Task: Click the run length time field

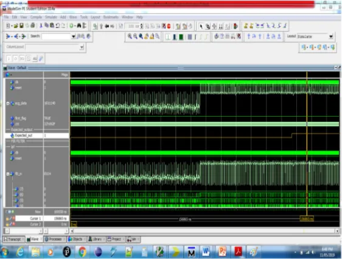Action: (132, 26)
